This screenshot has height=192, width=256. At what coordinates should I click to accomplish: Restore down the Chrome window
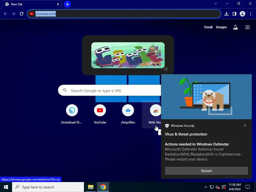click(239, 3)
